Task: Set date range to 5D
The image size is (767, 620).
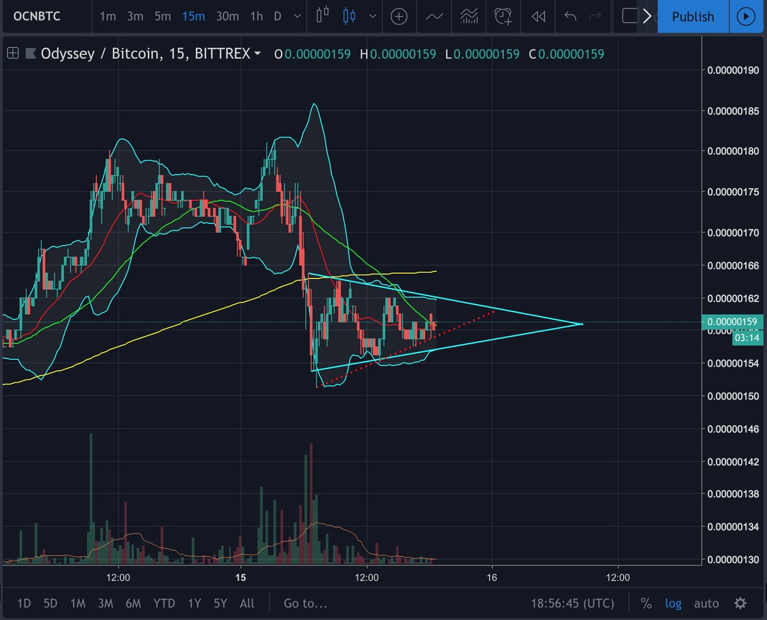Action: pos(51,603)
